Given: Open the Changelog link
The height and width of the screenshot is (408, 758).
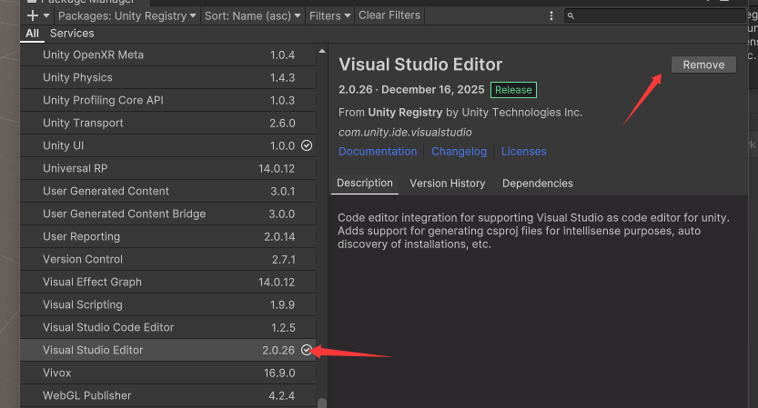Looking at the screenshot, I should coord(459,152).
